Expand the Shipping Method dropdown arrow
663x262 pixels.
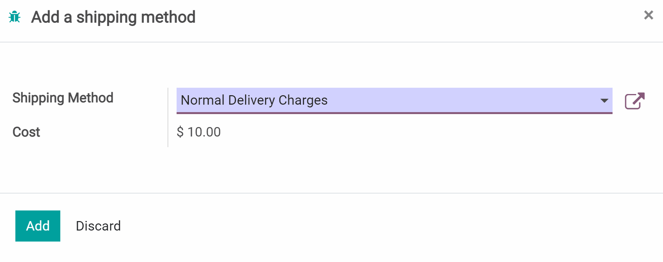click(x=604, y=101)
